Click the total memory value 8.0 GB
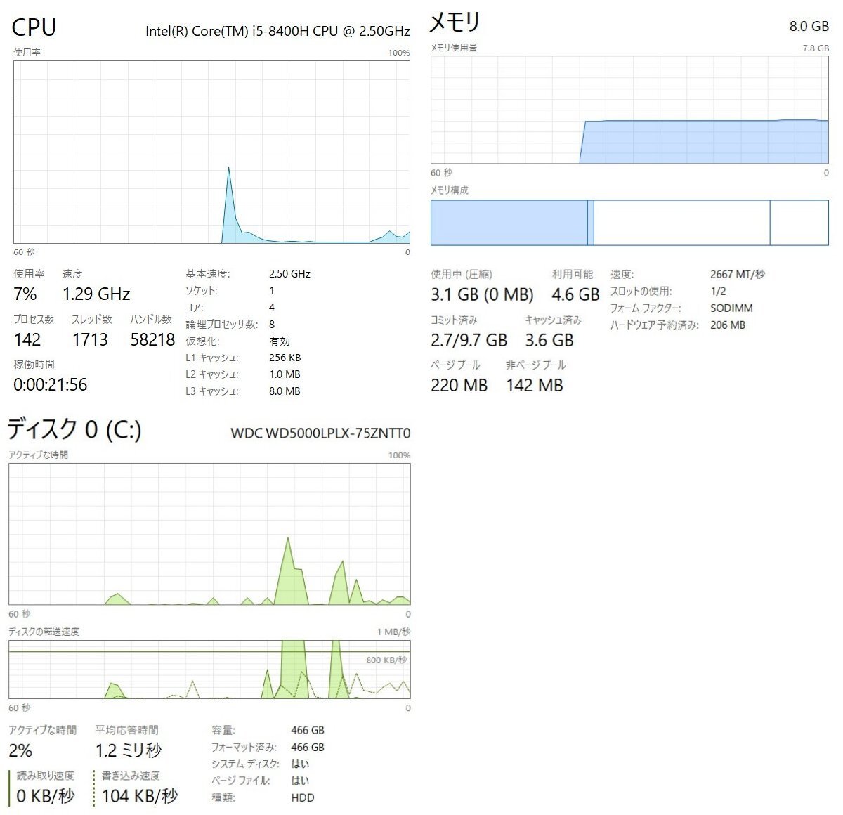This screenshot has height=815, width=843. (809, 26)
